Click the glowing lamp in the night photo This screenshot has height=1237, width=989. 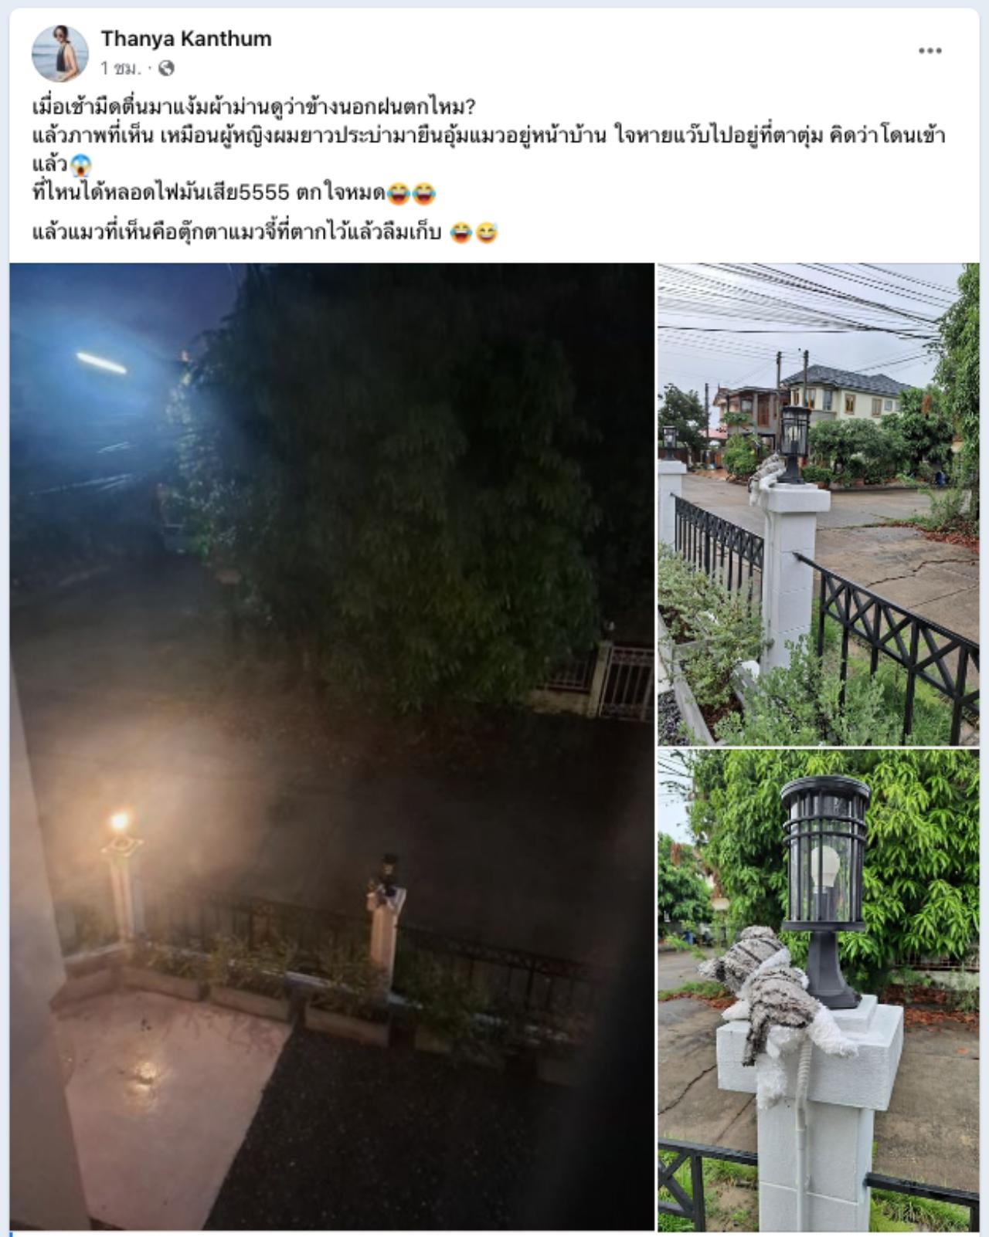click(x=119, y=822)
